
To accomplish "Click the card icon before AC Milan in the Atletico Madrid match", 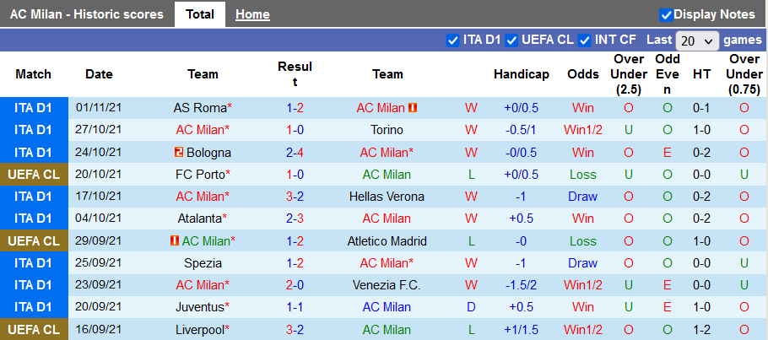I will 175,241.
